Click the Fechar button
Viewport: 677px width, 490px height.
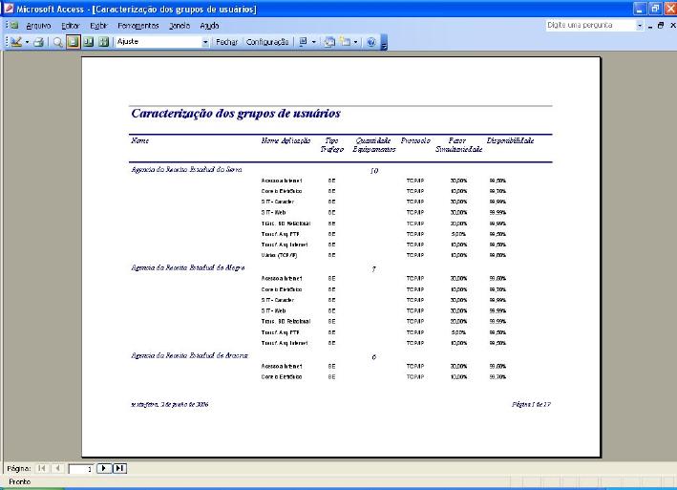226,42
